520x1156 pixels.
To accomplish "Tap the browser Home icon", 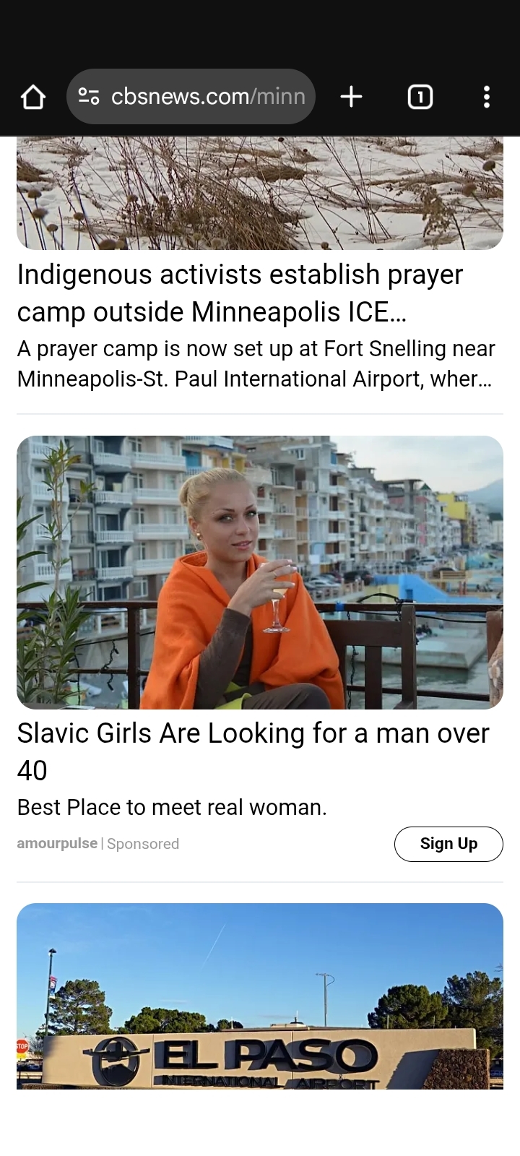I will pyautogui.click(x=33, y=97).
